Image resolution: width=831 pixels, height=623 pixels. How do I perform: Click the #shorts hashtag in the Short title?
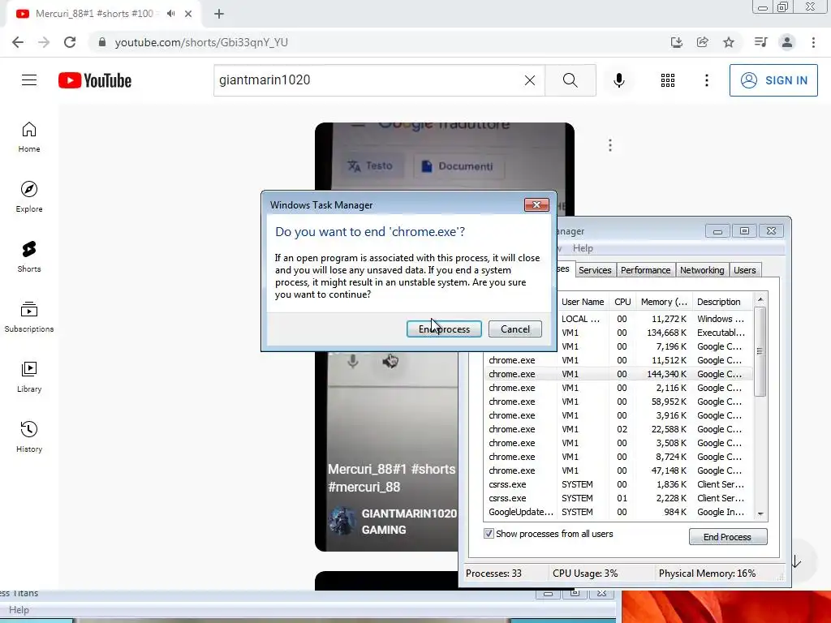(433, 469)
